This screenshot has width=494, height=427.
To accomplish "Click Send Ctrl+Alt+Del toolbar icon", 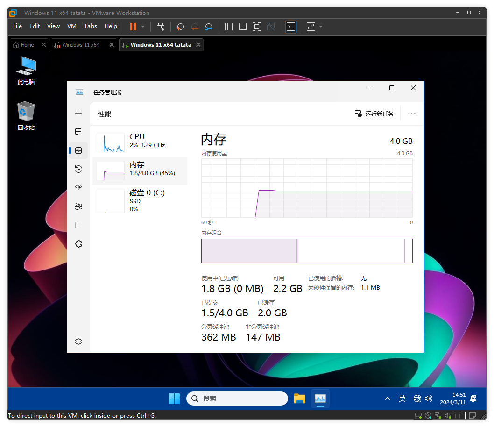I will [161, 27].
